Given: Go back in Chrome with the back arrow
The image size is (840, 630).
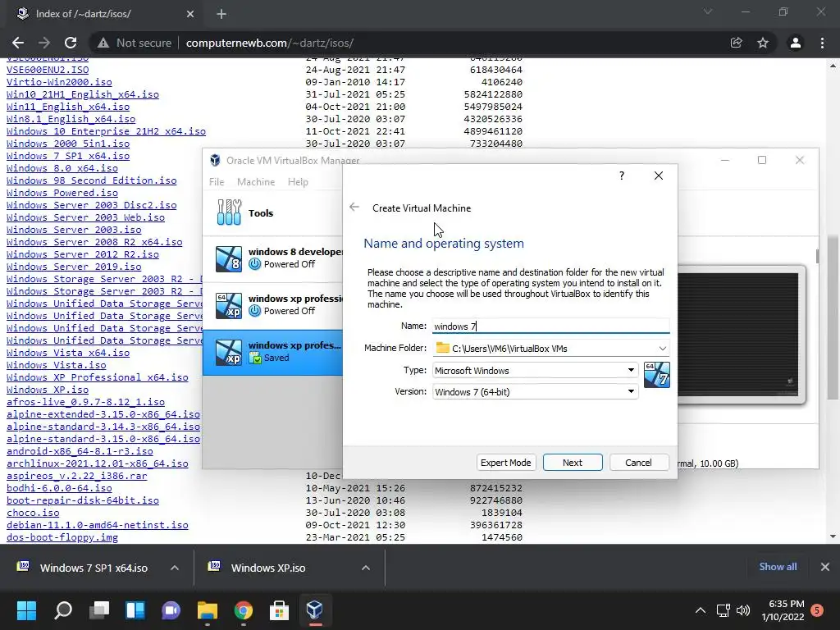Looking at the screenshot, I should [18, 43].
